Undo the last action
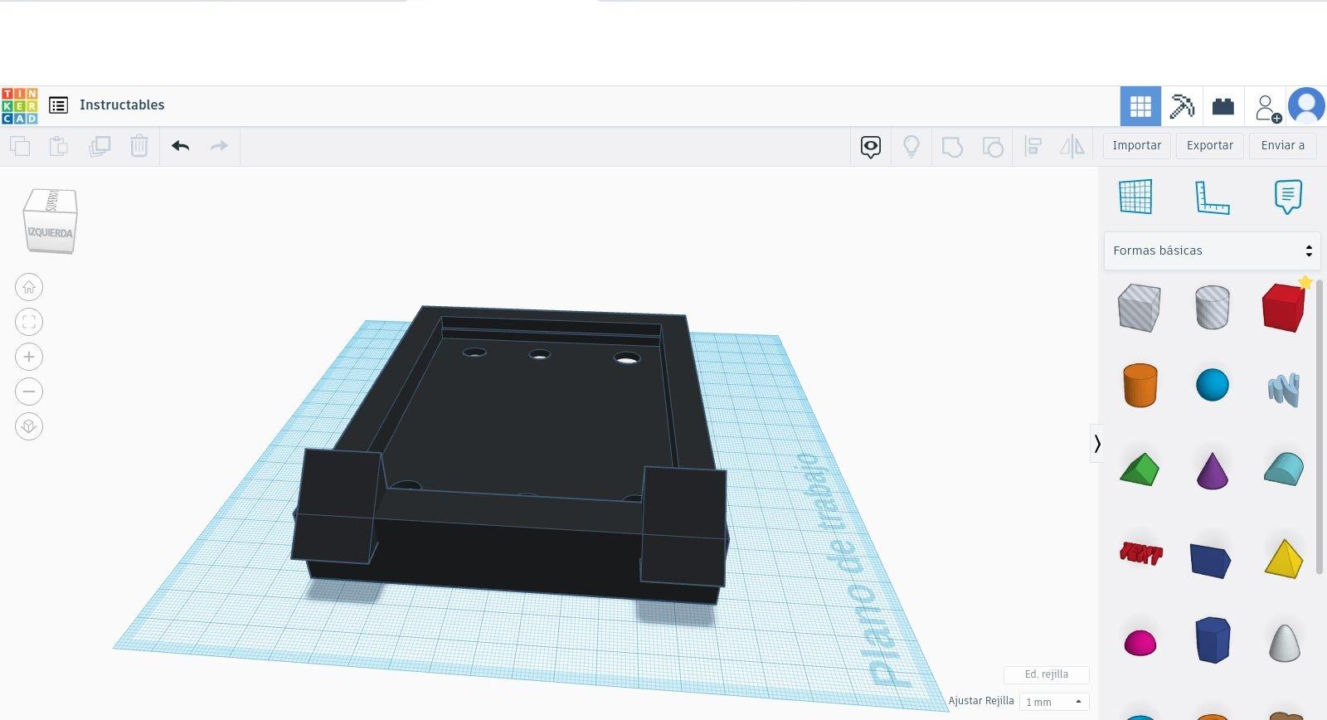This screenshot has width=1327, height=720. [180, 147]
